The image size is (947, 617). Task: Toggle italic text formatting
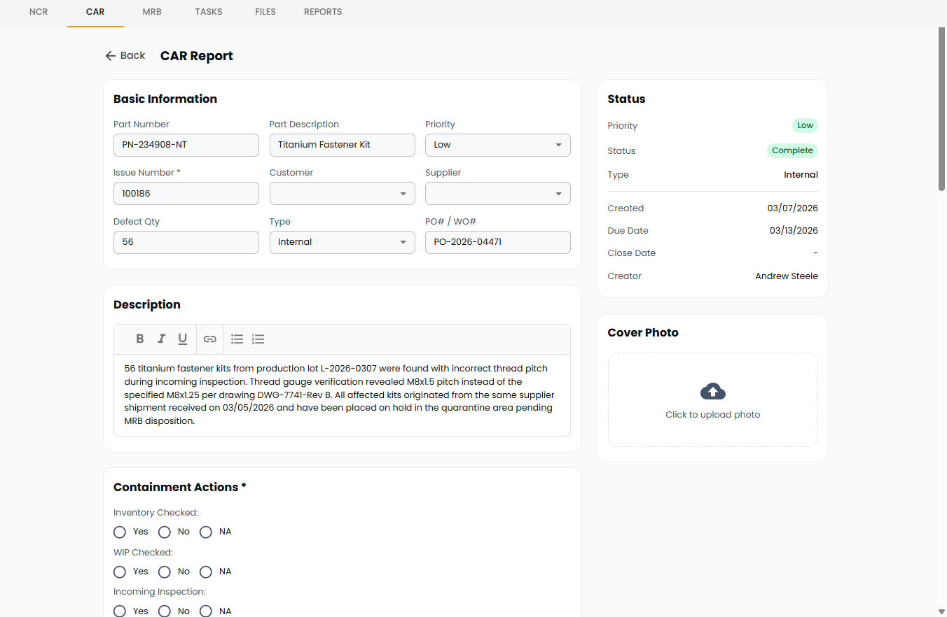(161, 339)
